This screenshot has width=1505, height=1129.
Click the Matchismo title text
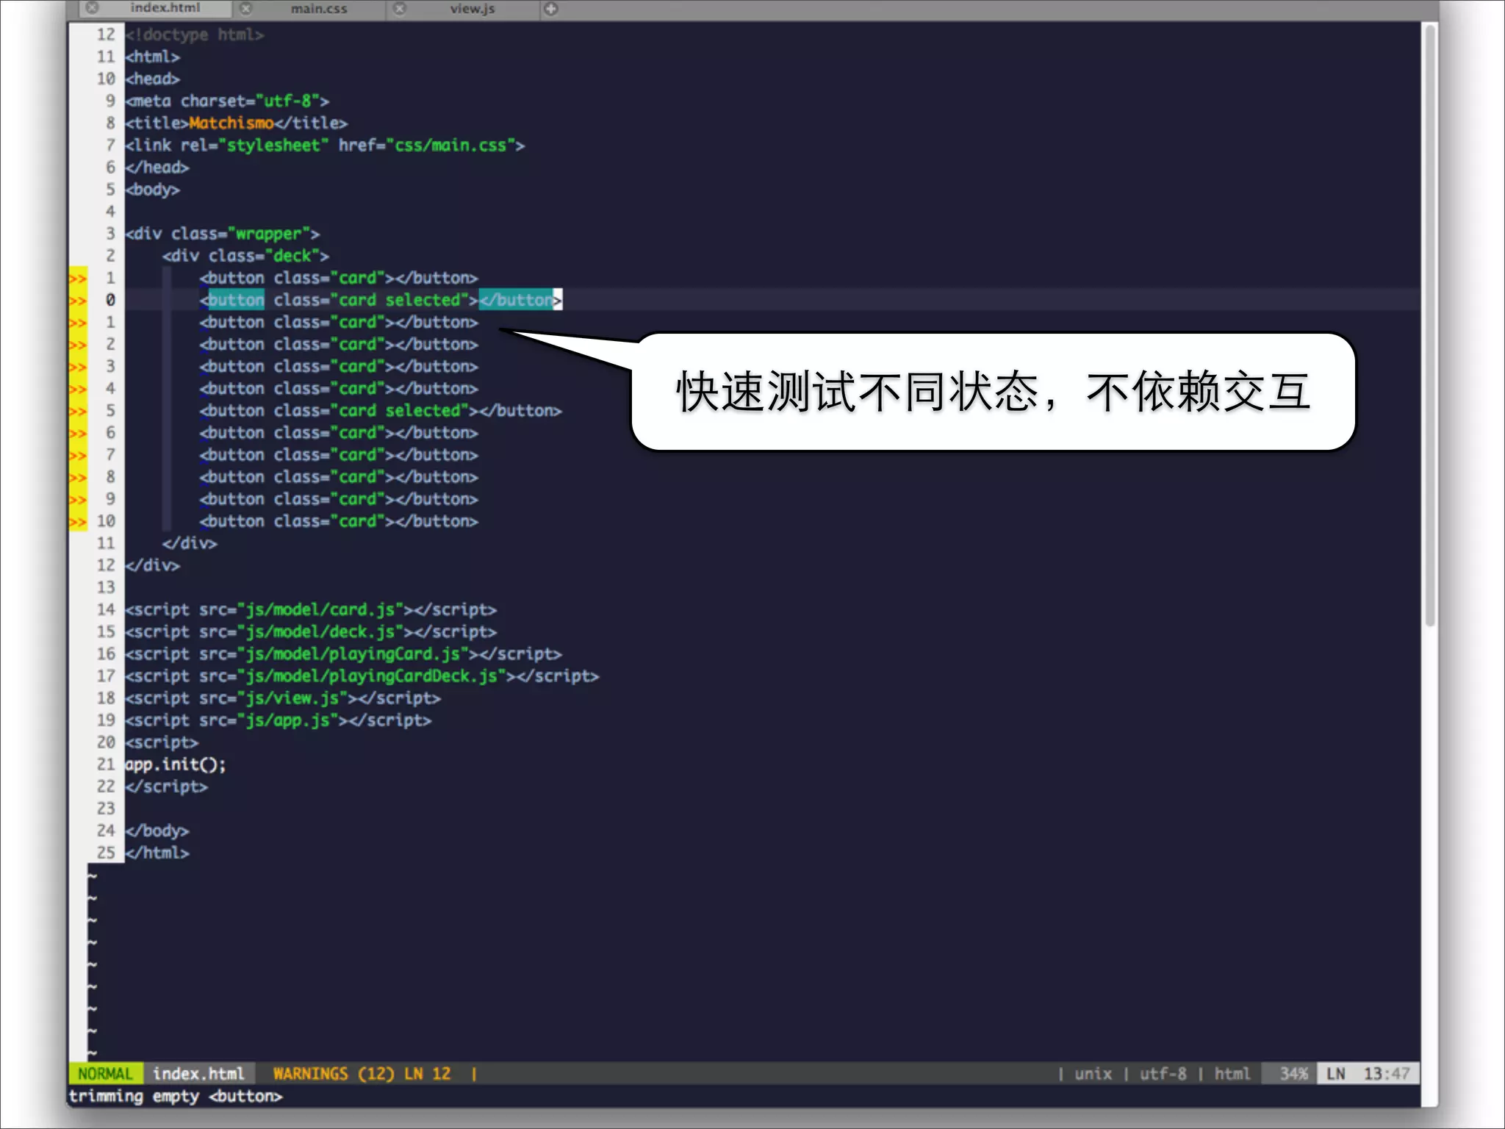point(231,123)
